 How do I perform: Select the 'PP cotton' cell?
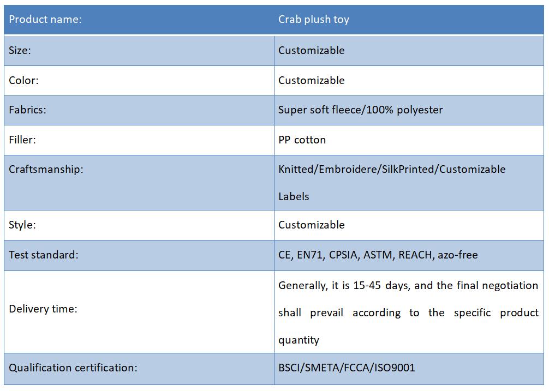(409, 140)
